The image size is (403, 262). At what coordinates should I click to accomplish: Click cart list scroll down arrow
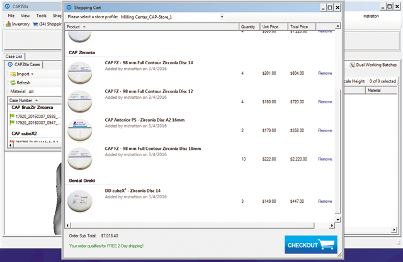point(338,219)
